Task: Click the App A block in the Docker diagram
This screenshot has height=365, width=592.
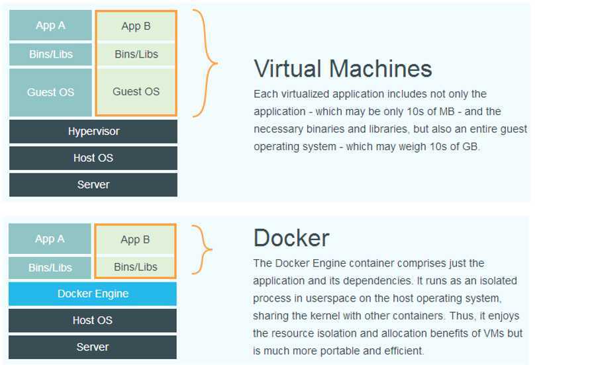Action: [x=50, y=239]
